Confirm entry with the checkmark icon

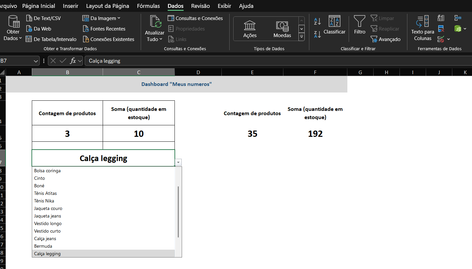(63, 61)
